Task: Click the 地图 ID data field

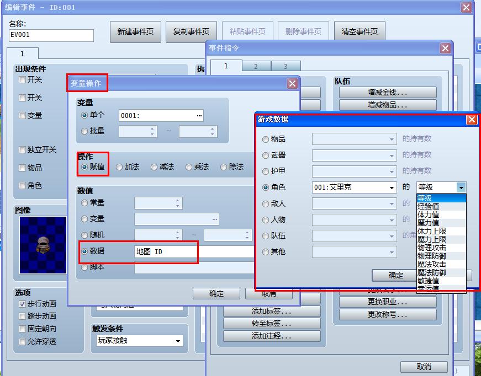Action: (x=194, y=252)
